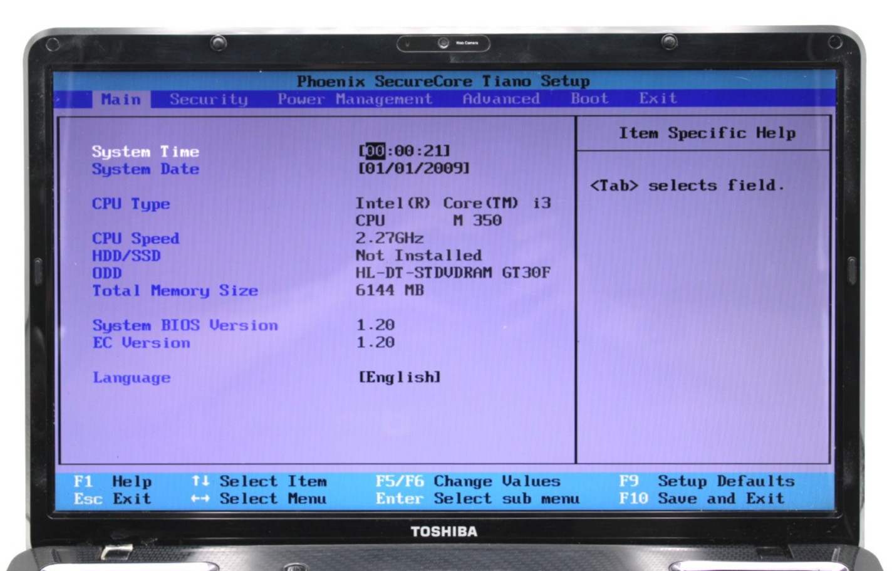892x571 pixels.
Task: Click the CPU Speed label
Action: [x=135, y=239]
